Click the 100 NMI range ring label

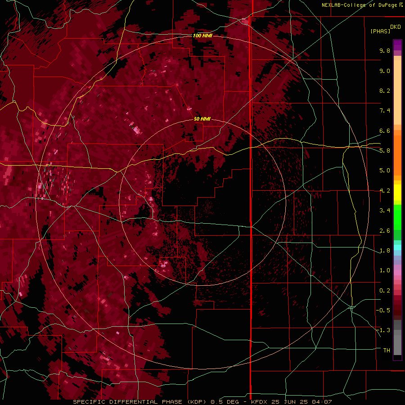(202, 36)
